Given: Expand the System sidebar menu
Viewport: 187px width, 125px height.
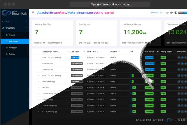Looking at the screenshot, I should 14,22.
